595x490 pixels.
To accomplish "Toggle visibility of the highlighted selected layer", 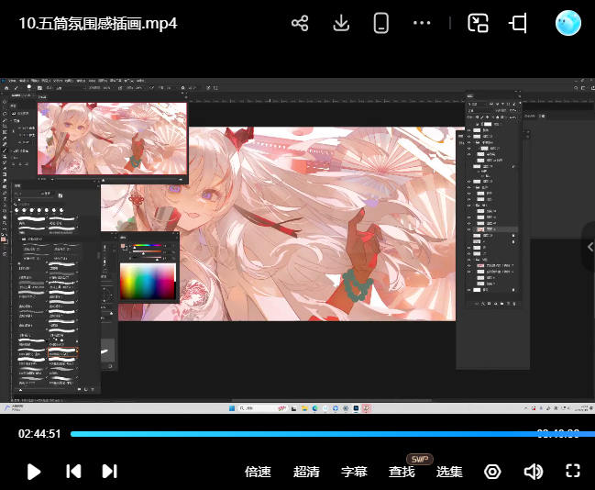I will (x=469, y=229).
